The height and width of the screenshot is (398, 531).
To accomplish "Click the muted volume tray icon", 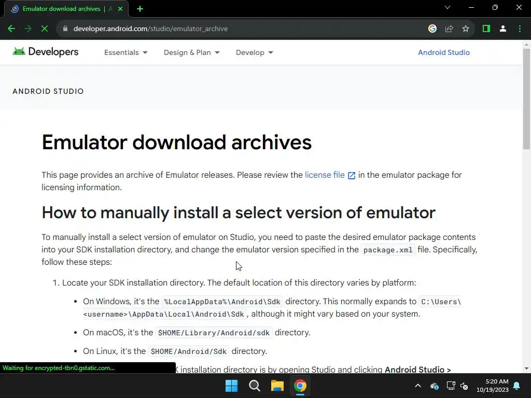I will pyautogui.click(x=464, y=386).
